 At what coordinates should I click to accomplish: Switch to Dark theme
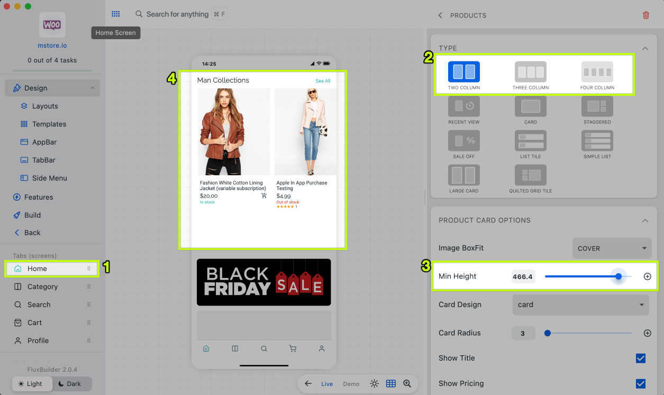[x=72, y=384]
